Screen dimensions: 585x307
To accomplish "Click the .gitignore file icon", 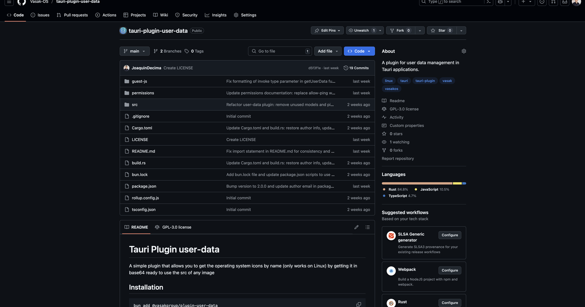I will [x=127, y=116].
